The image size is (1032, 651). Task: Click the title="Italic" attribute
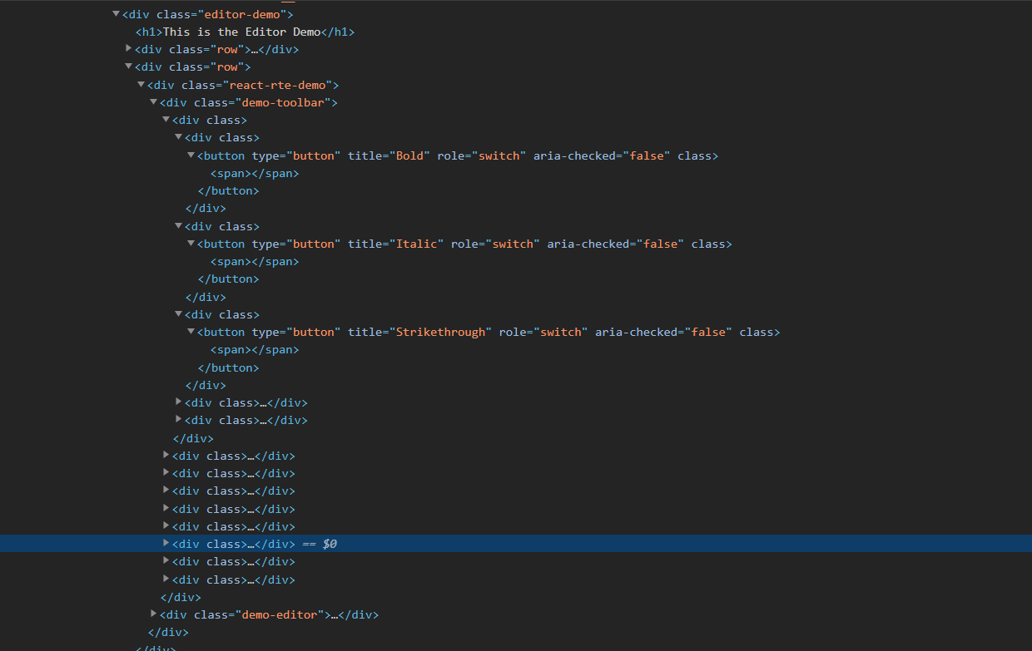396,244
